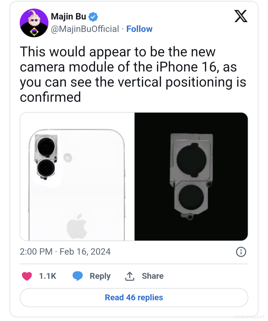Click the Read 46 replies button
The height and width of the screenshot is (321, 268).
[134, 297]
